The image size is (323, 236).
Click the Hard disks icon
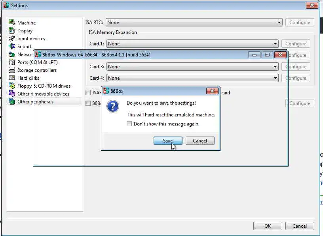pyautogui.click(x=12, y=78)
